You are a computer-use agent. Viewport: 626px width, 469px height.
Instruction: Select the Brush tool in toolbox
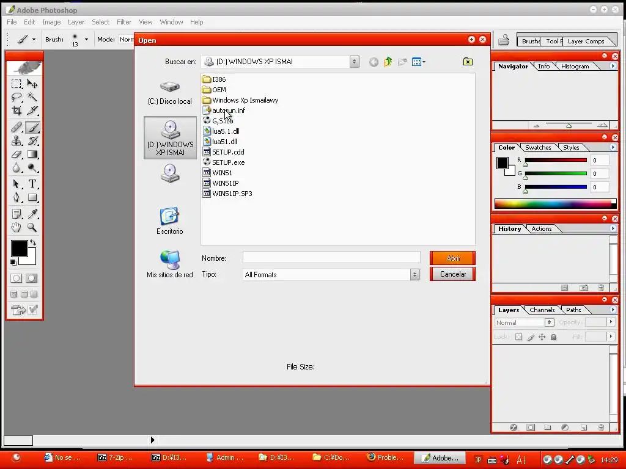point(32,128)
